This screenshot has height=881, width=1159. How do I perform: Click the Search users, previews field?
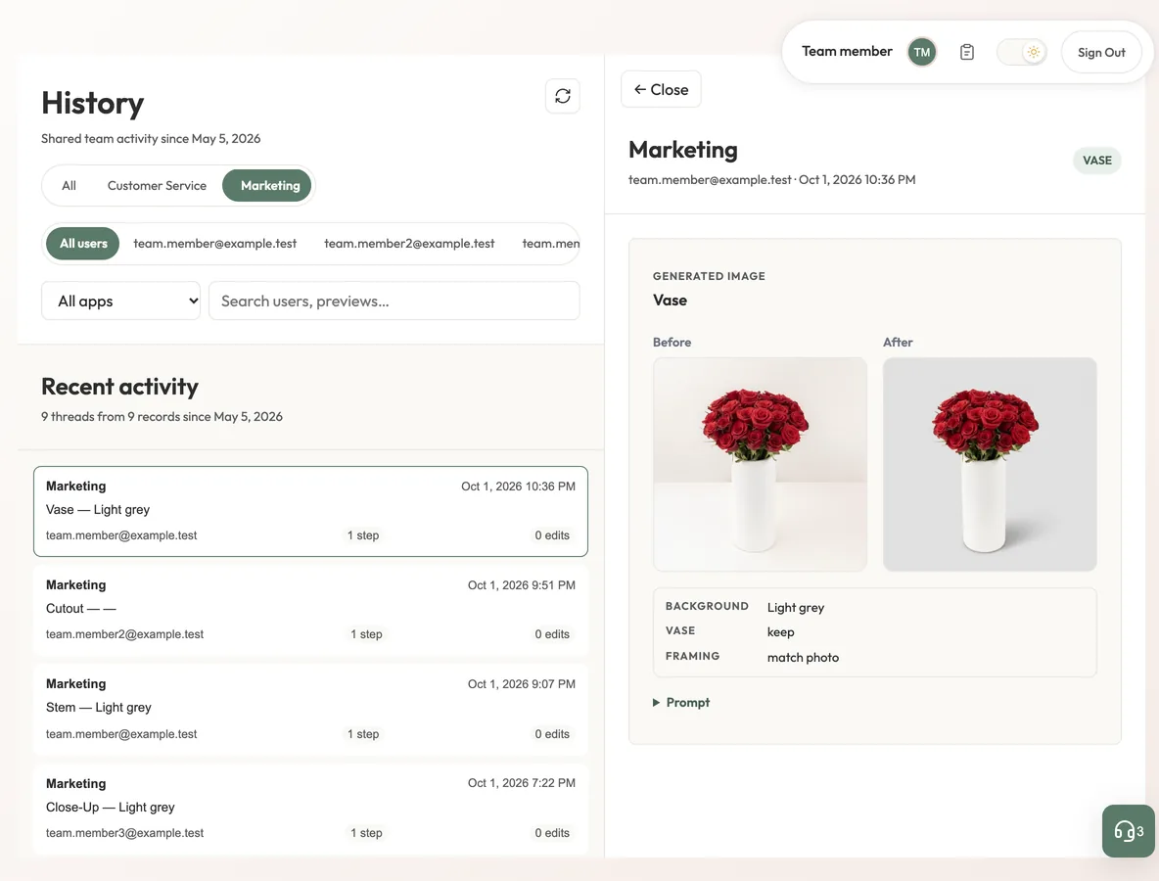coord(394,301)
